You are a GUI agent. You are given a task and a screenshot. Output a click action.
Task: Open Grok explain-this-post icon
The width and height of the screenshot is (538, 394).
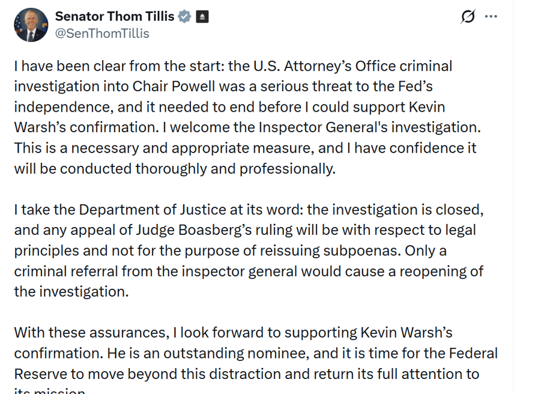(x=468, y=17)
